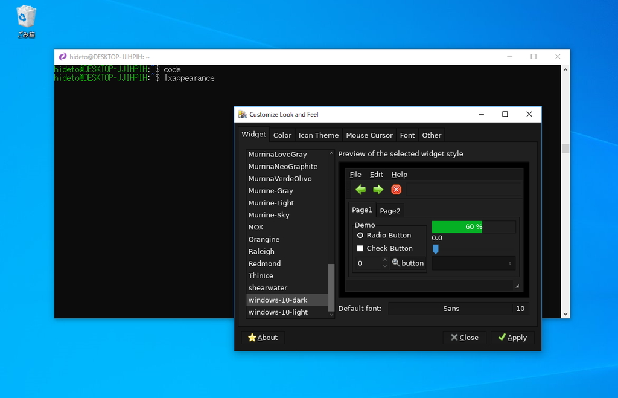Screen dimensions: 618x398
Task: Click the spin box up arrow in the Demo frame
Action: pos(384,260)
